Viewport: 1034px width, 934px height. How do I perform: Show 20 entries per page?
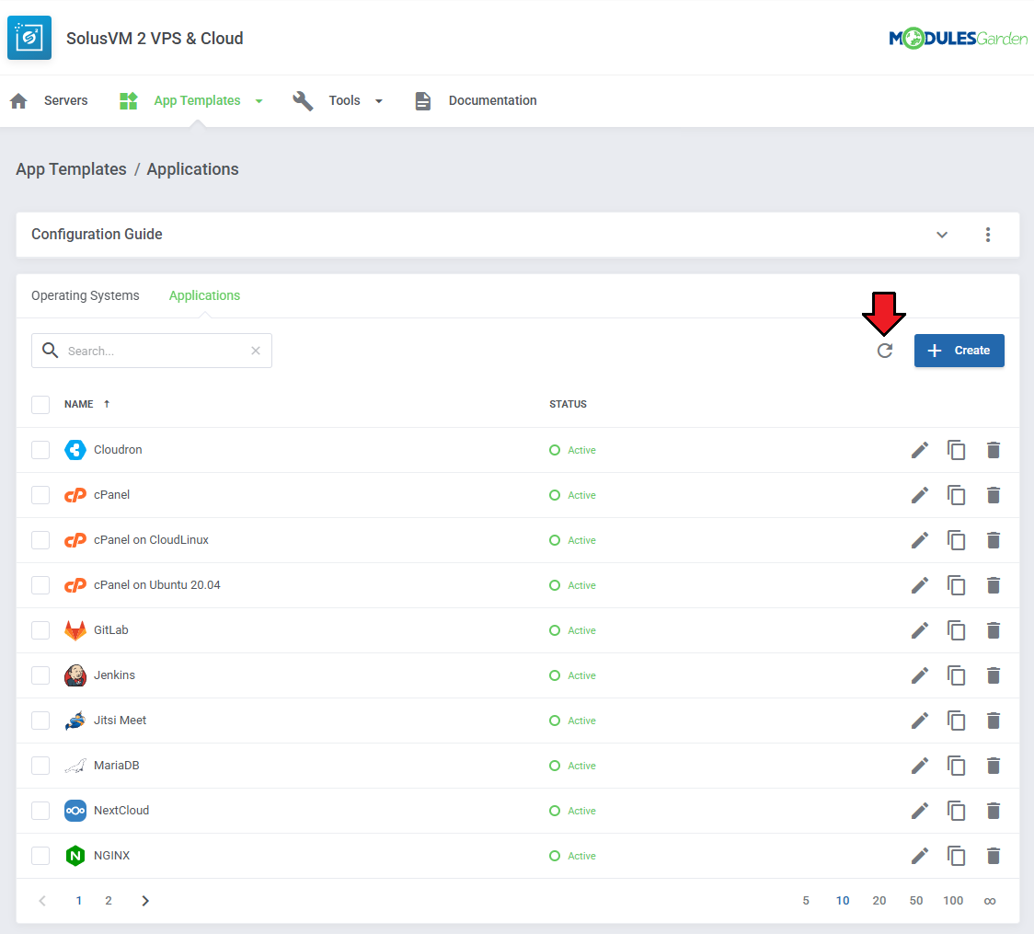[x=879, y=901]
